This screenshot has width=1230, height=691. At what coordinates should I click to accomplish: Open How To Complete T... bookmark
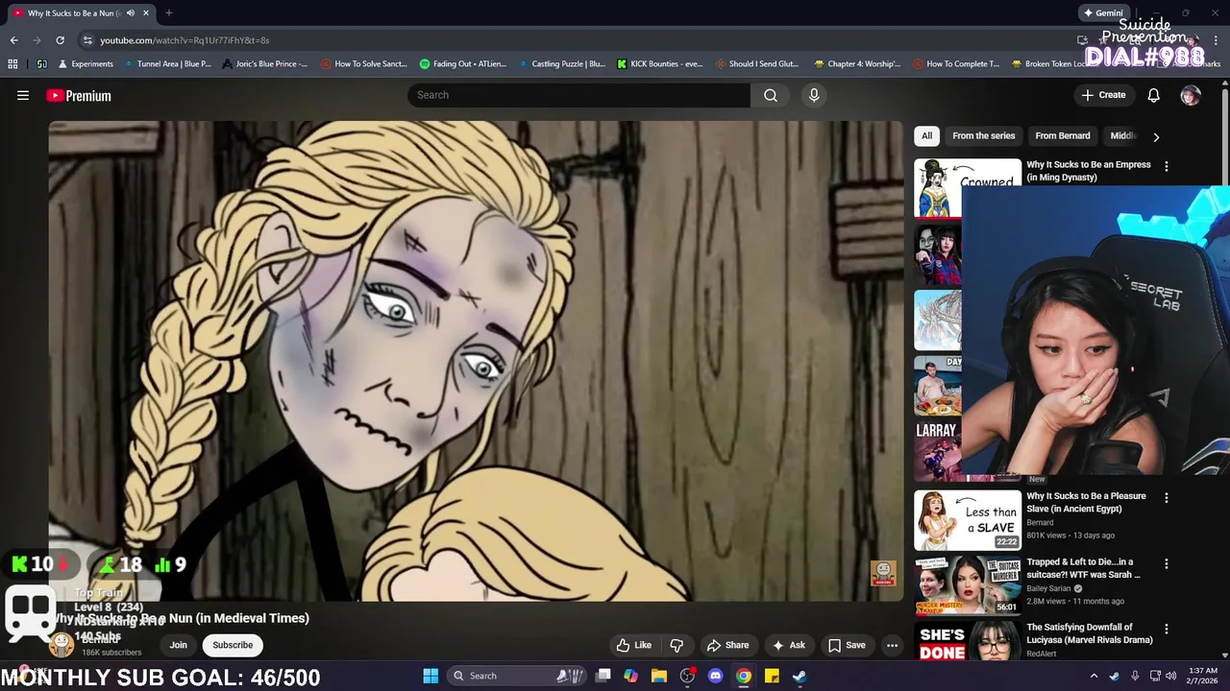[956, 64]
